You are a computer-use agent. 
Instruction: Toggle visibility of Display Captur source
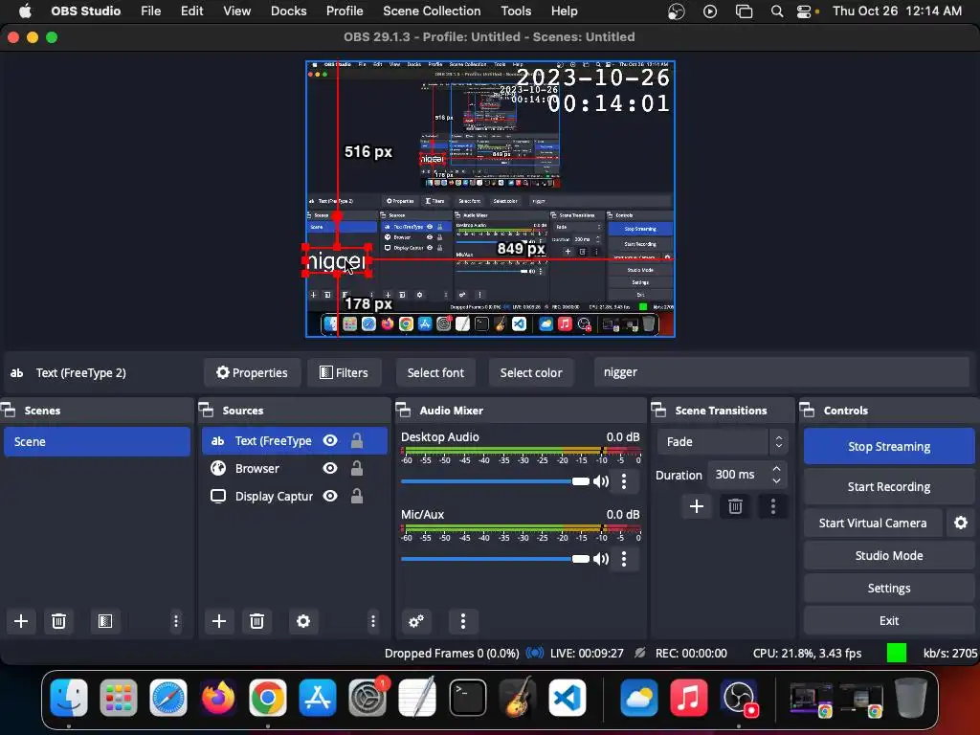click(330, 496)
